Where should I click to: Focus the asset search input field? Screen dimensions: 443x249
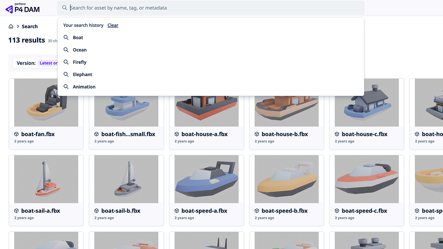point(210,8)
